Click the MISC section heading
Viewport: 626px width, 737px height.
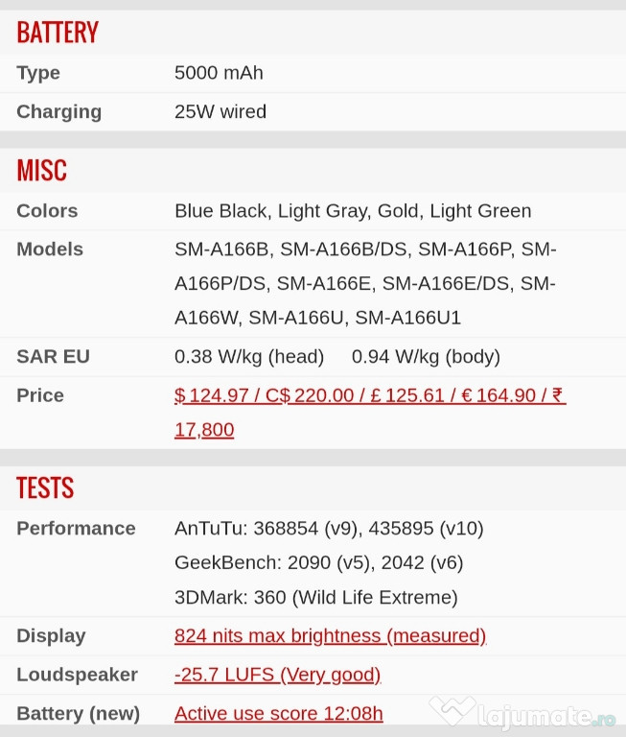point(42,170)
